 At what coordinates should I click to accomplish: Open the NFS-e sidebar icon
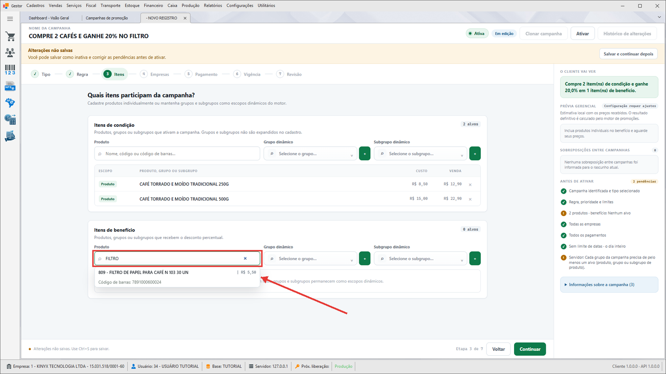click(10, 86)
